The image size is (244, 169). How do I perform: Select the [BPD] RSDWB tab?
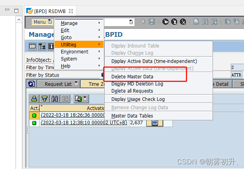(50, 11)
